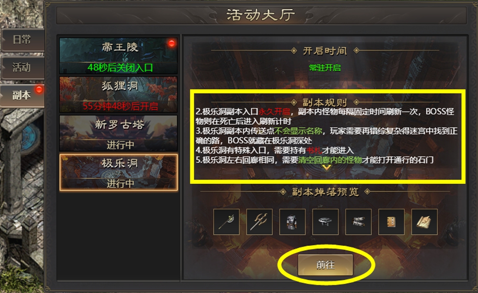The height and width of the screenshot is (293, 478).
Task: Select the 帝王陵 dungeon entry
Action: click(x=118, y=56)
